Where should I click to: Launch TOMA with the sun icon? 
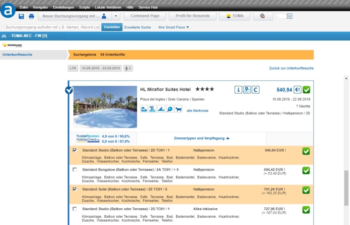click(x=234, y=16)
